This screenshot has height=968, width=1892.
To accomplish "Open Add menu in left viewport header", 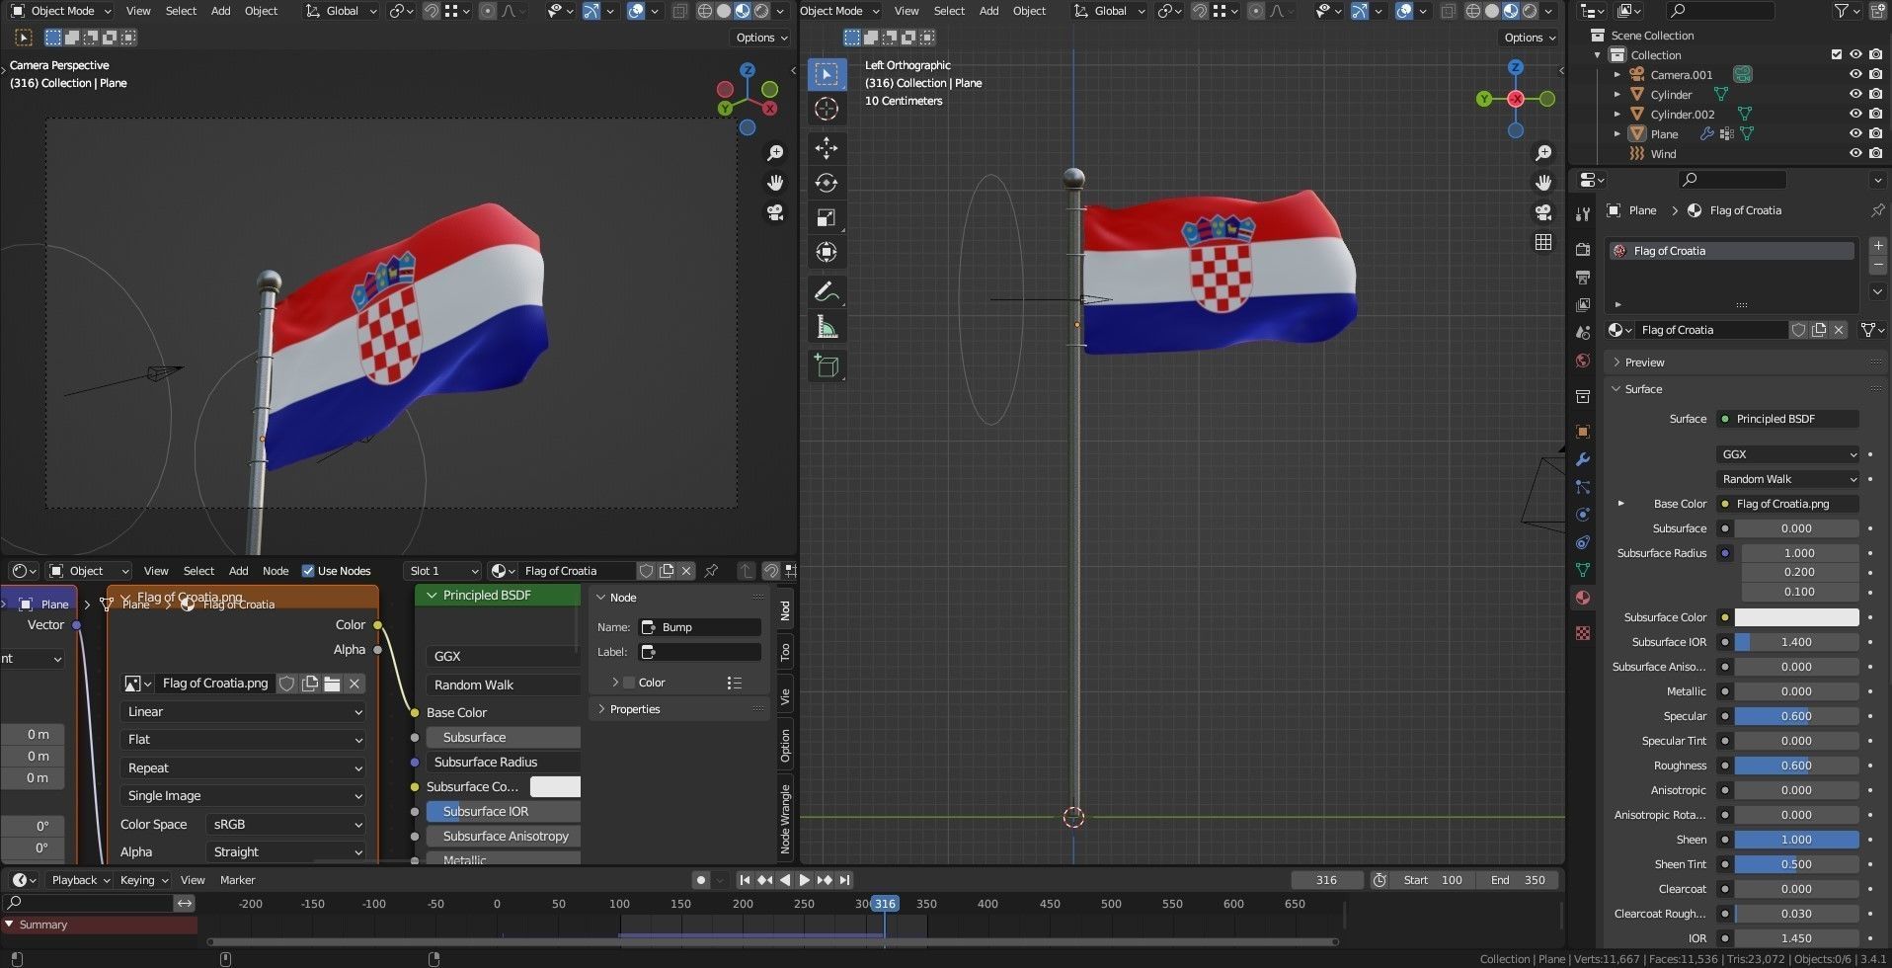I will click(x=221, y=11).
